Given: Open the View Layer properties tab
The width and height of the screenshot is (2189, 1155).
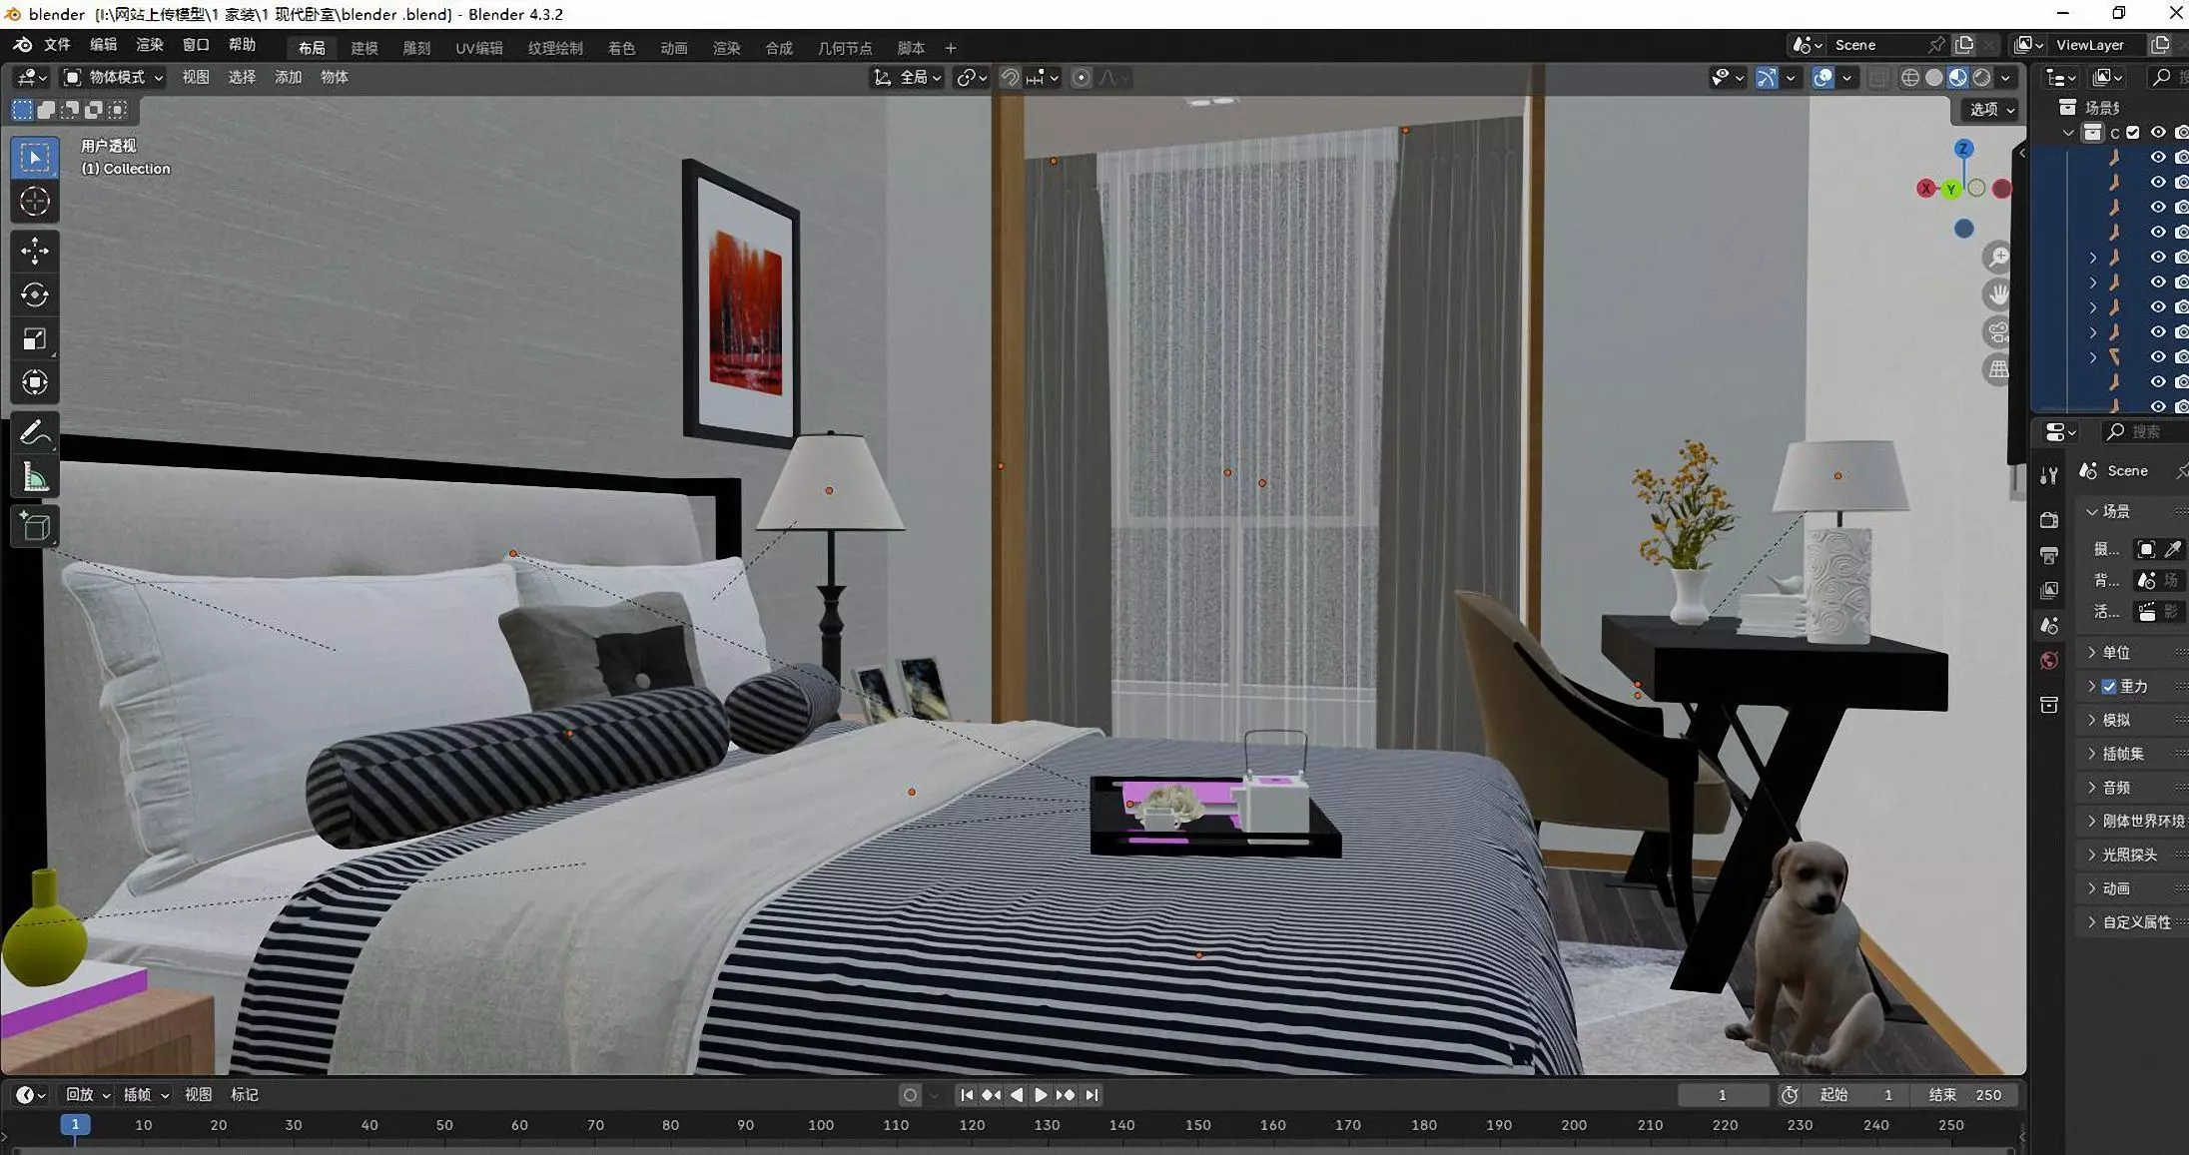Looking at the screenshot, I should (x=2049, y=590).
